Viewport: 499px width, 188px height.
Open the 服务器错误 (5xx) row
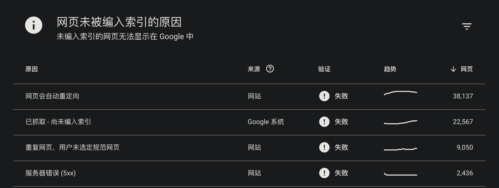(x=249, y=173)
